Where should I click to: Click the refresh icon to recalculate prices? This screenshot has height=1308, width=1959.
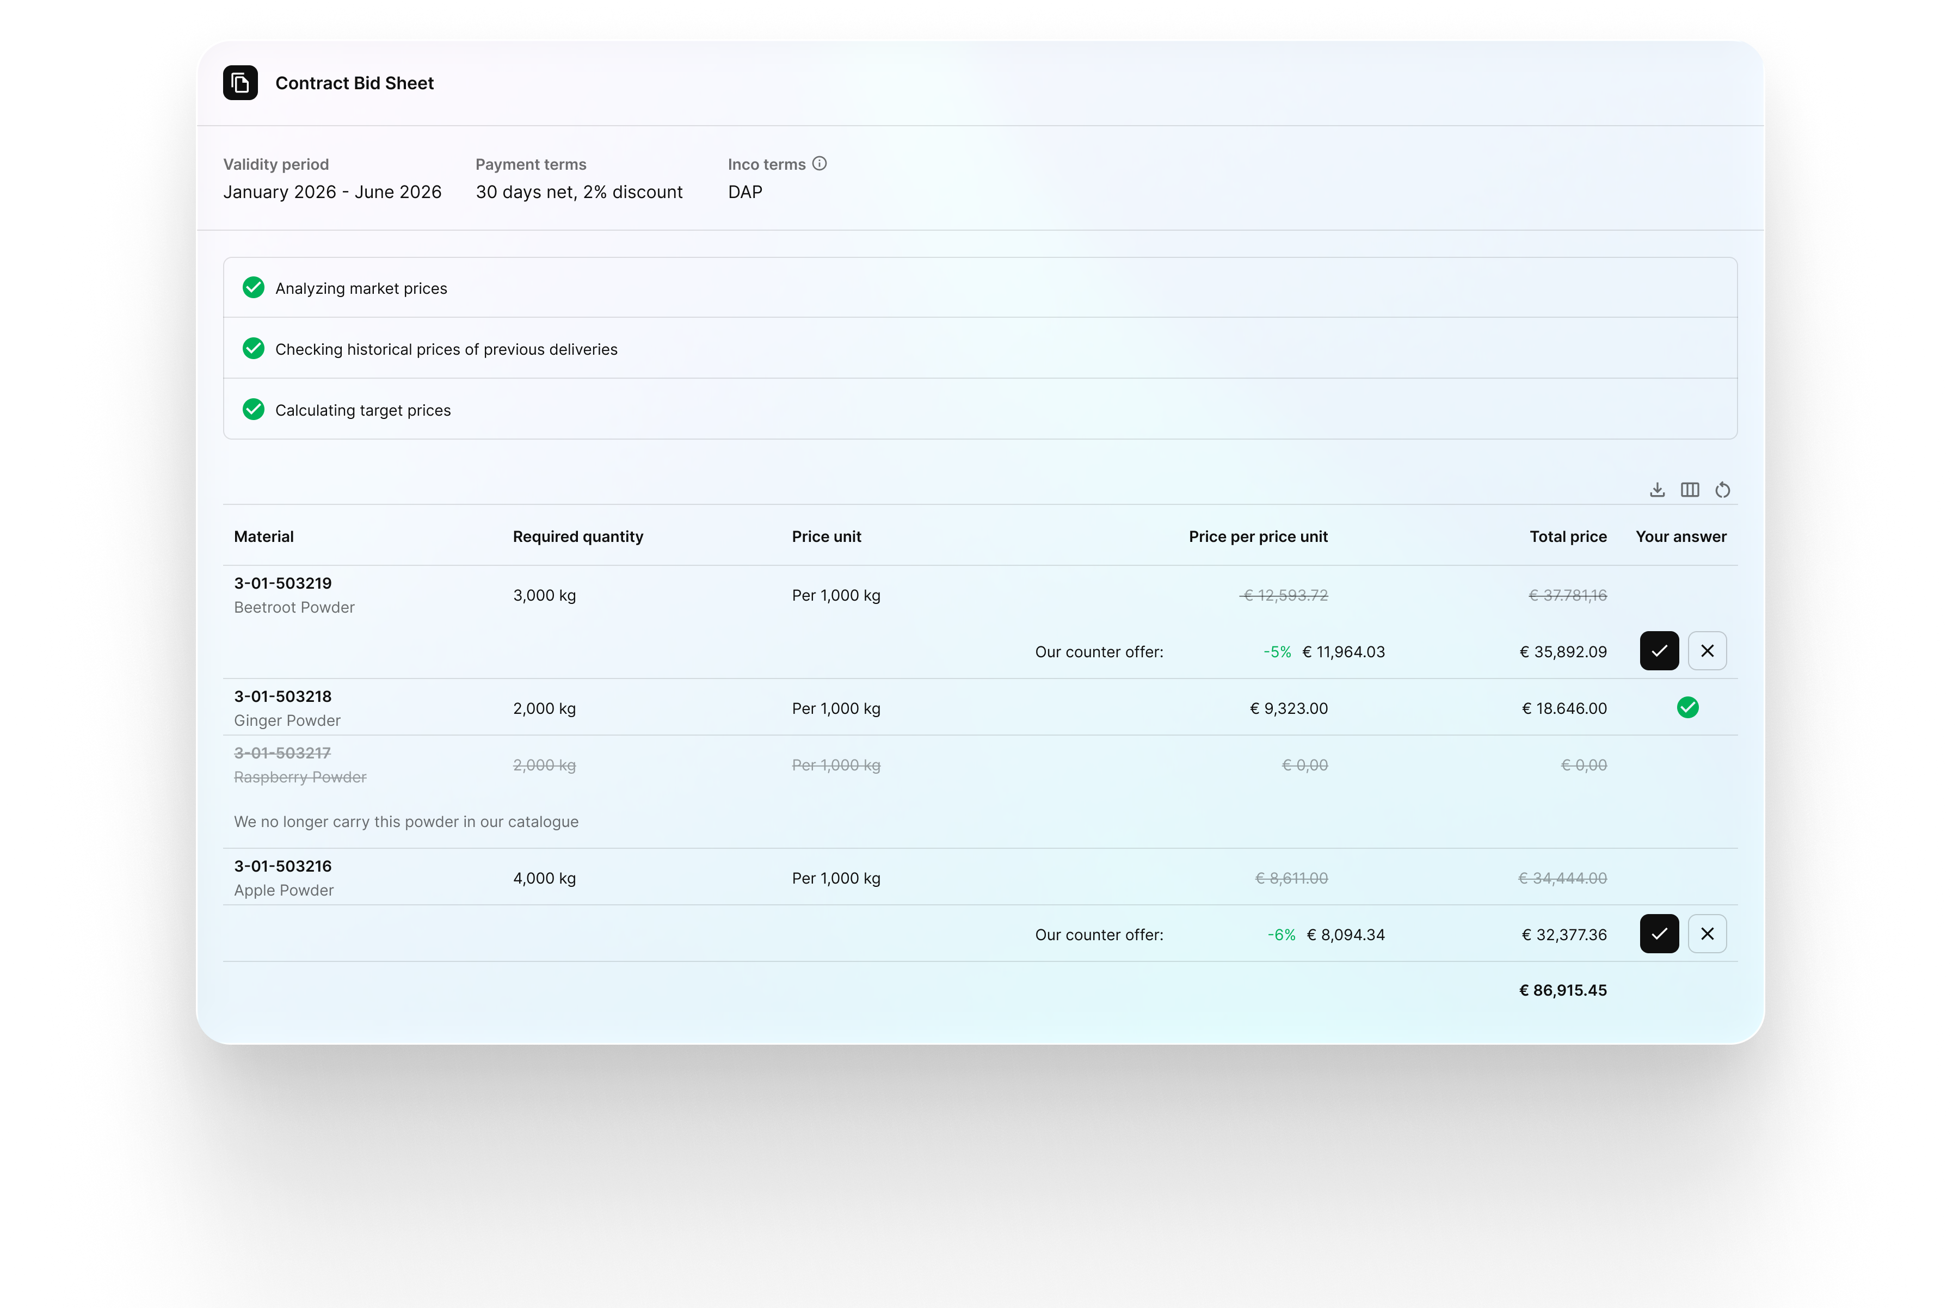click(1723, 490)
